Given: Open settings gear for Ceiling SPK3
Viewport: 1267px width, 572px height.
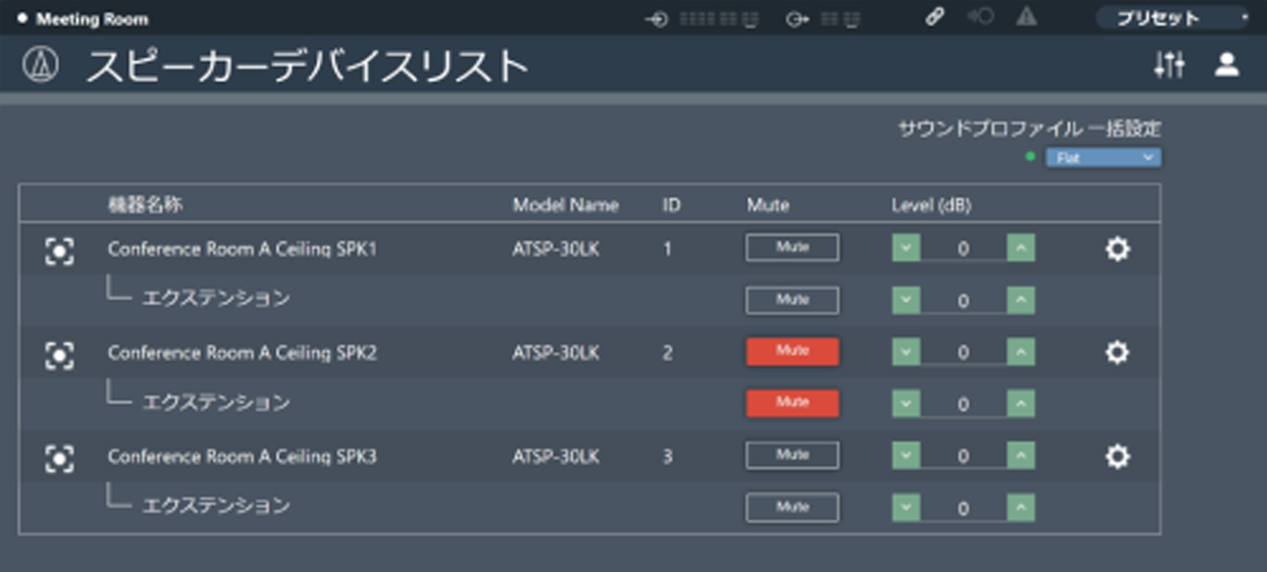Looking at the screenshot, I should pos(1117,456).
